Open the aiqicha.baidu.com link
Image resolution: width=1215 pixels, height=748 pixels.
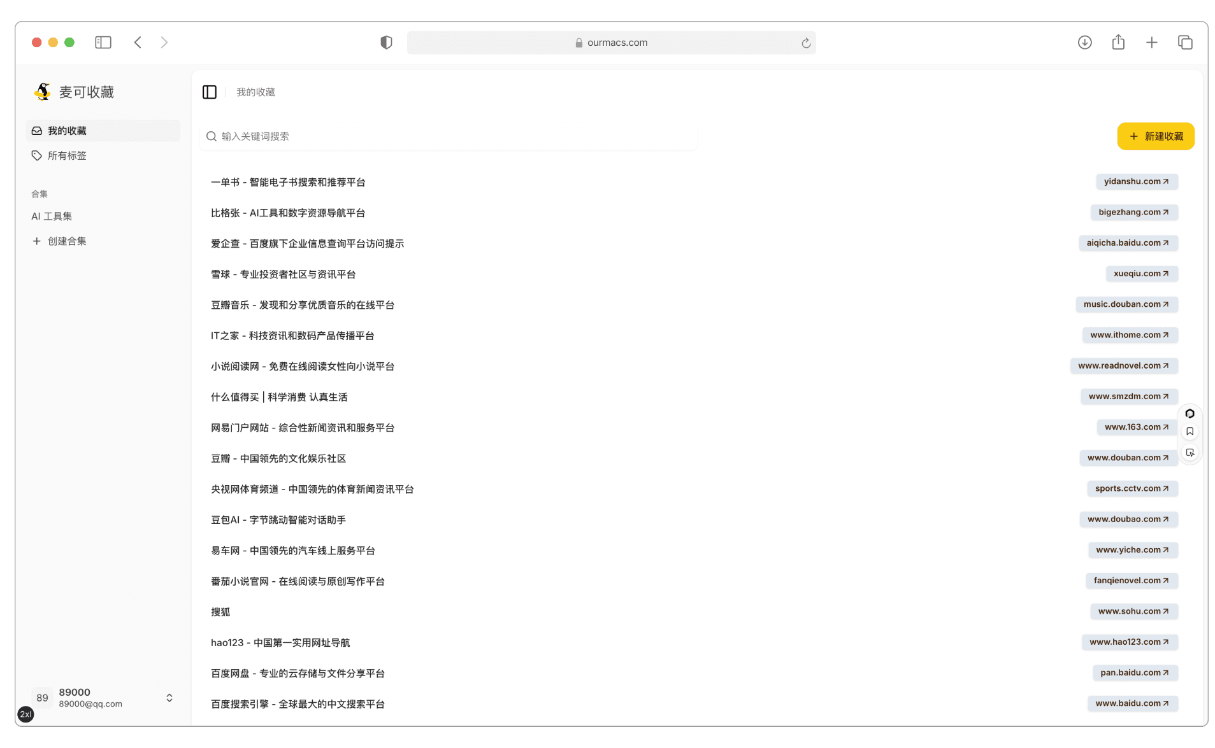pos(1128,243)
